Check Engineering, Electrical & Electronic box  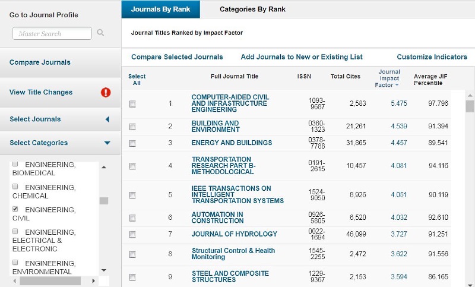point(15,231)
